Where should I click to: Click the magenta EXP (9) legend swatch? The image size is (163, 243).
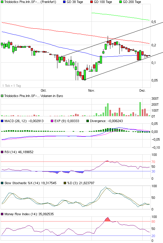[52, 121]
